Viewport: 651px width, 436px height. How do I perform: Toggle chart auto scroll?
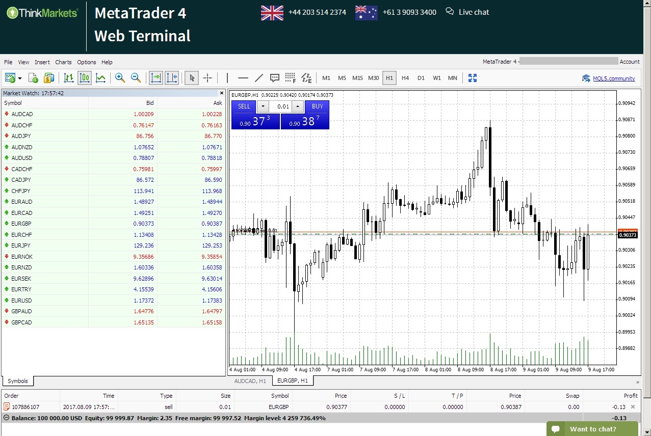(157, 77)
